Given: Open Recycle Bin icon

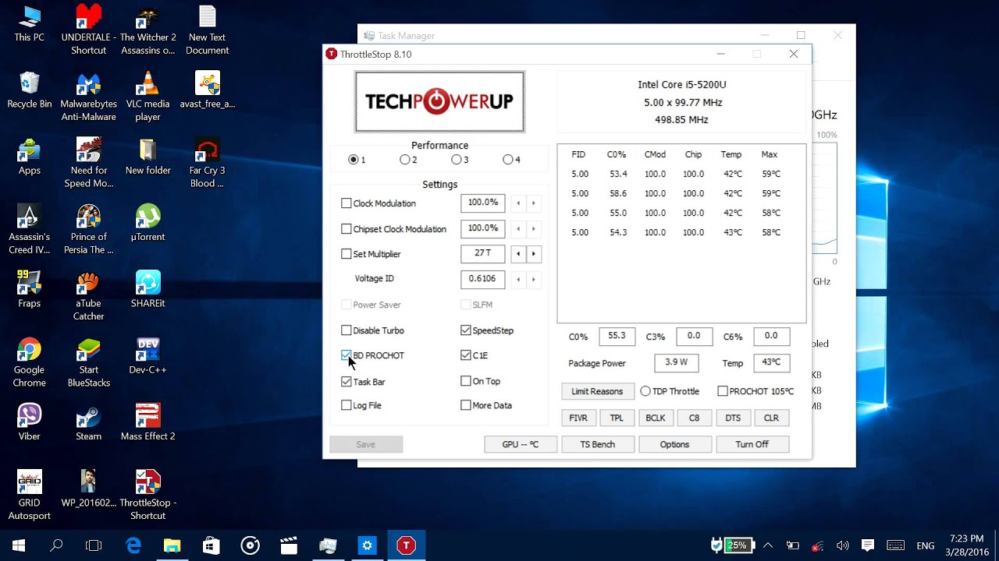Looking at the screenshot, I should pos(29,90).
